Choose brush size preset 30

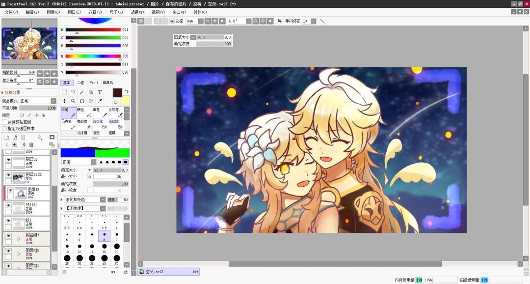pos(79,260)
